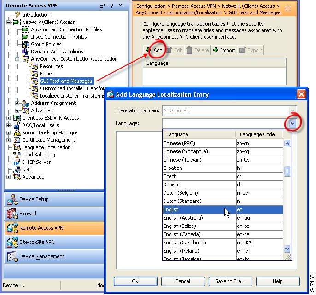Image resolution: width=316 pixels, height=295 pixels.
Task: Click the Address Assignment IP icon
Action: pyautogui.click(x=26, y=103)
